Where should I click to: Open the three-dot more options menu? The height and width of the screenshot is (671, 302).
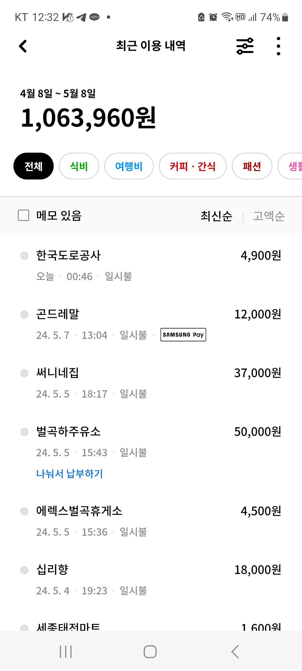(x=278, y=46)
